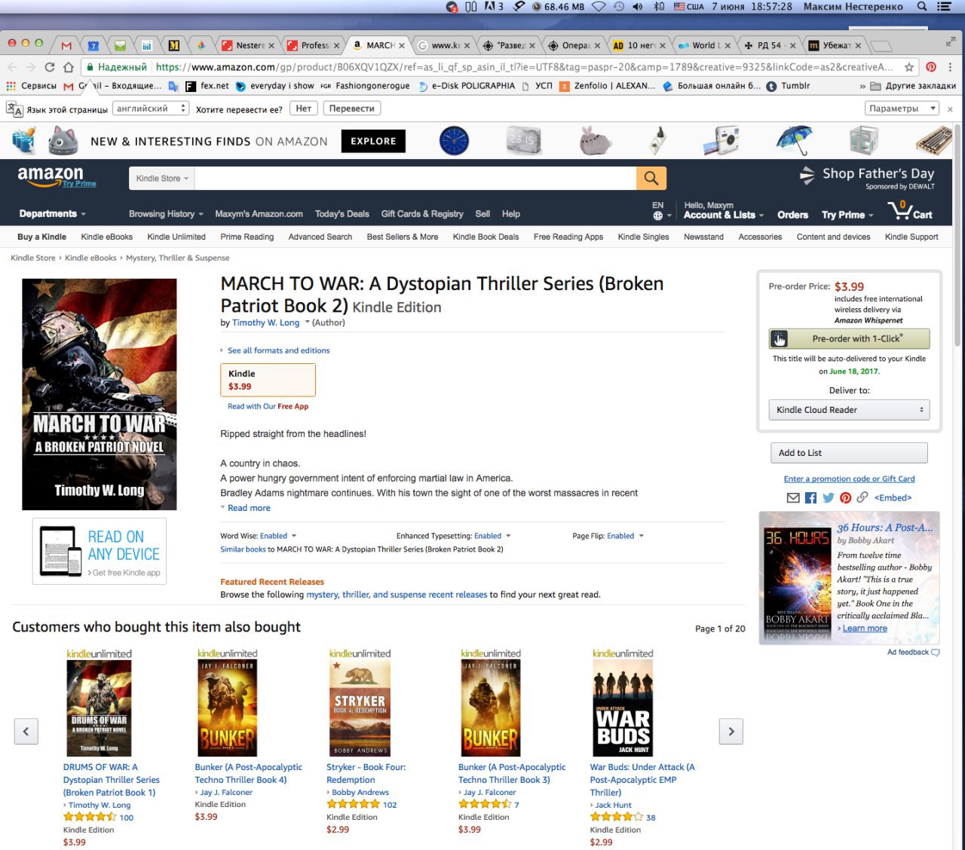Close the translate bar
The image size is (965, 850).
950,109
